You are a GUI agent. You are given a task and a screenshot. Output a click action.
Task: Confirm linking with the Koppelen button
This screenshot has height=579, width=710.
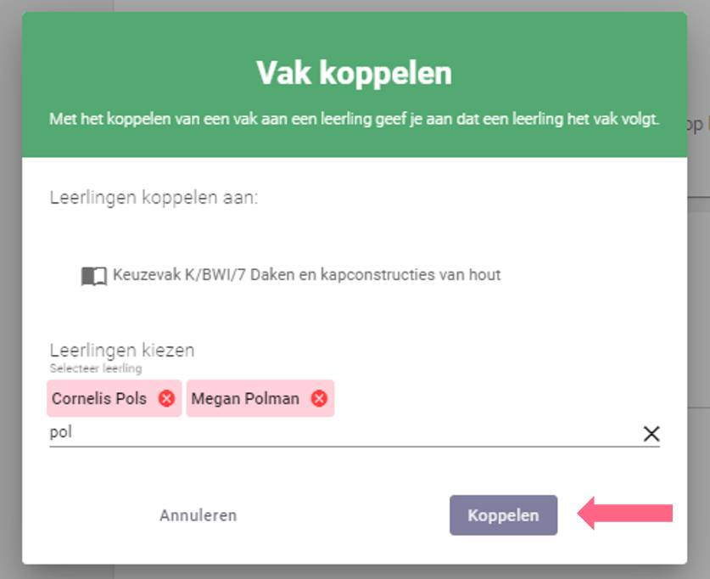[503, 515]
